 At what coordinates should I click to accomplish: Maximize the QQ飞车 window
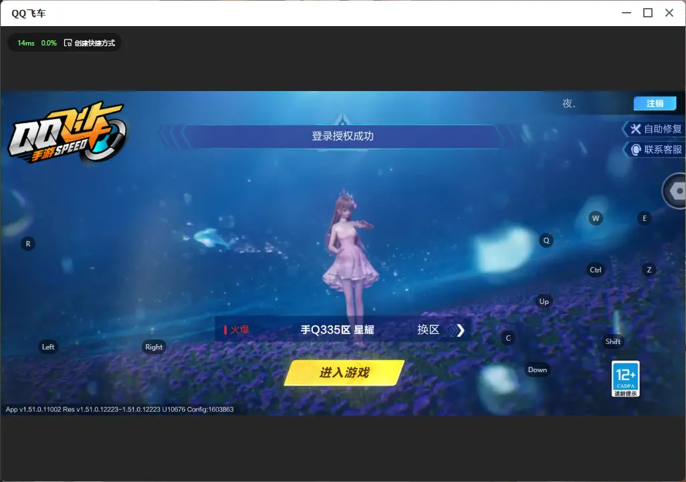(648, 13)
